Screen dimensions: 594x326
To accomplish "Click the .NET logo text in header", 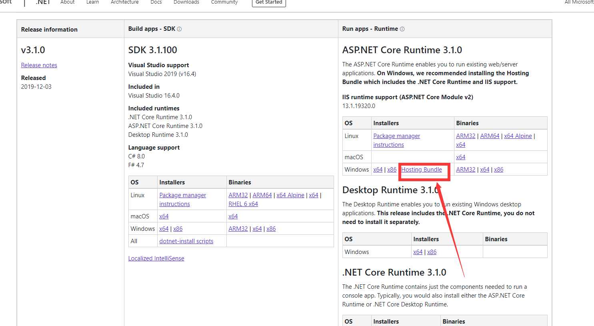I will click(x=43, y=2).
